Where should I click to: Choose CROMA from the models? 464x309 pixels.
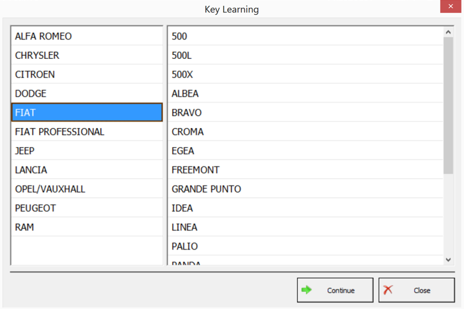pyautogui.click(x=305, y=132)
